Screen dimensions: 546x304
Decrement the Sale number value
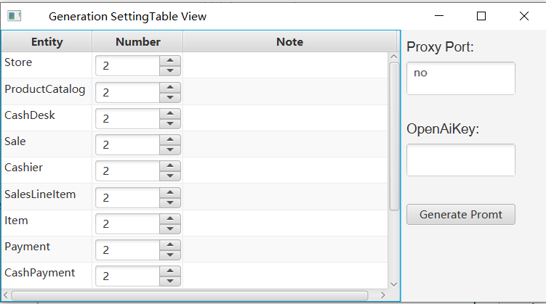pos(169,149)
